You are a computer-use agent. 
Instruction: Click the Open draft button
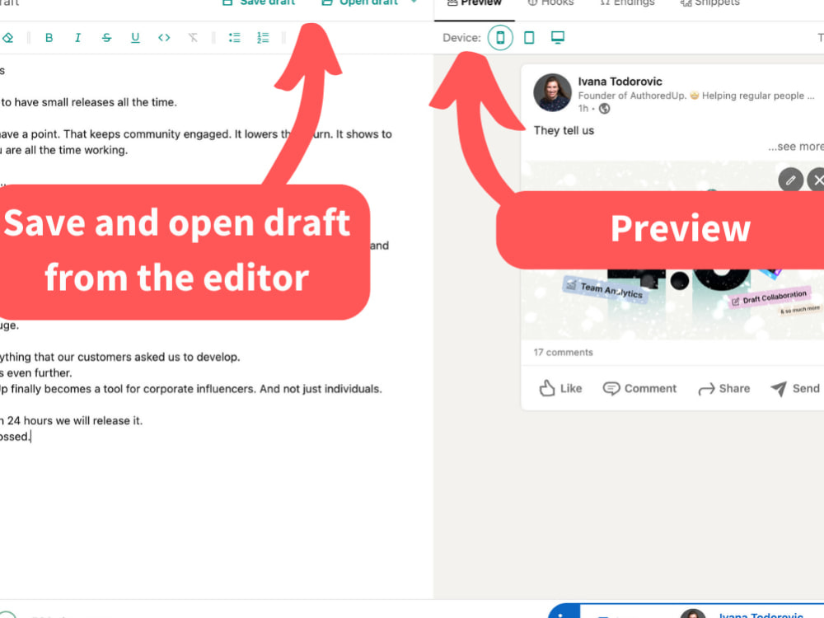[x=359, y=3]
